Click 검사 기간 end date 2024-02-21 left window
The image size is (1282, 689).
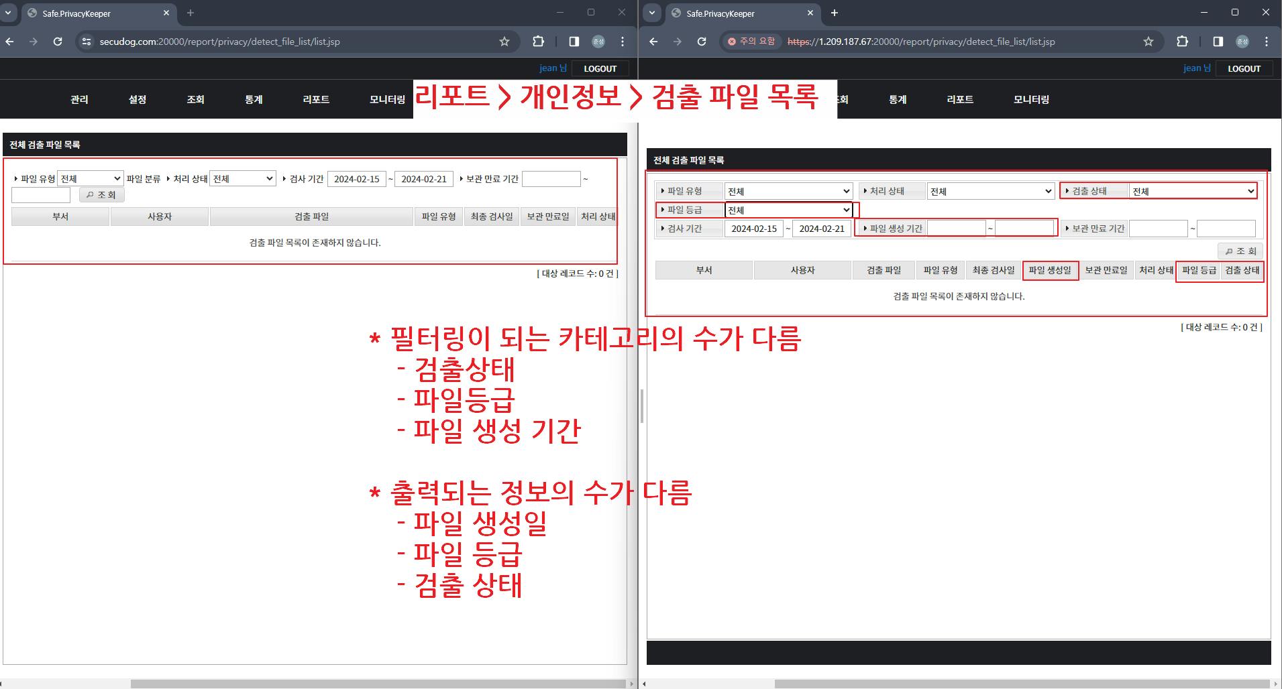(x=424, y=179)
